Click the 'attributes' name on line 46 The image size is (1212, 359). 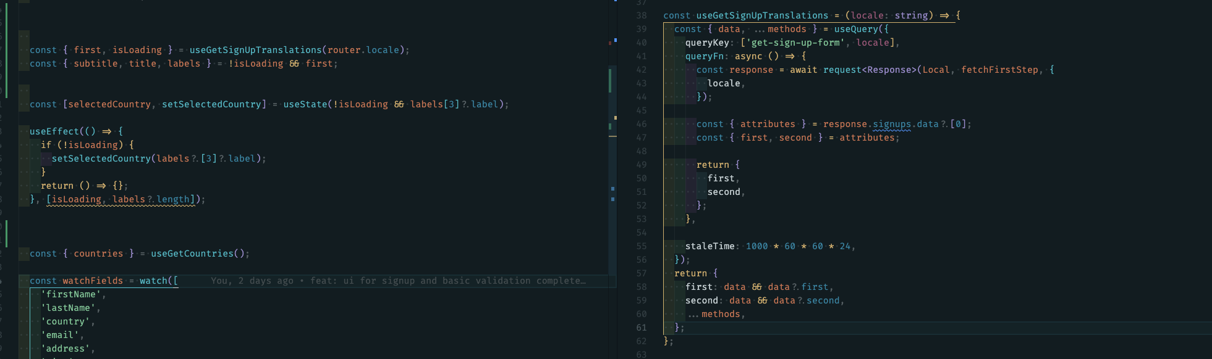pos(768,124)
